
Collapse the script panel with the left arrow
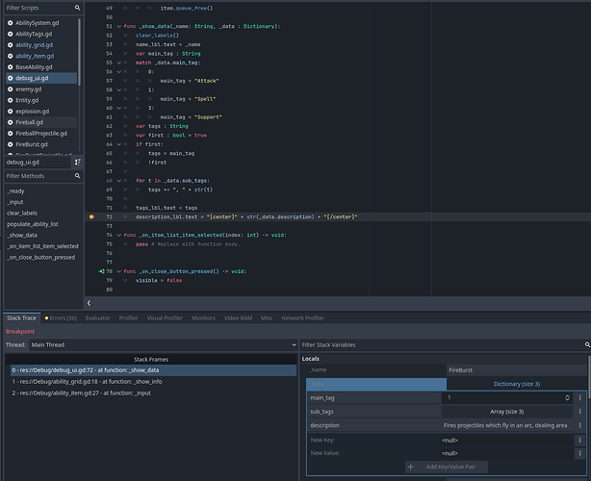tap(89, 303)
